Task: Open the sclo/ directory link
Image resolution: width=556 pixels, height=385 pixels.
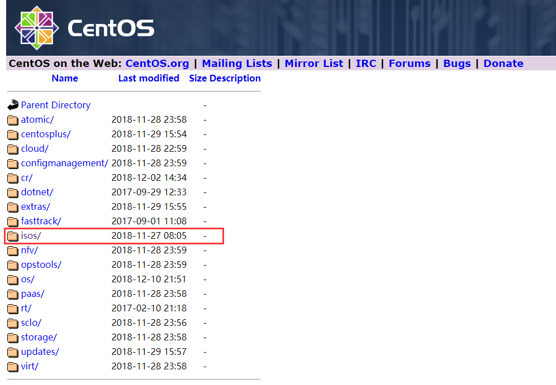Action: click(x=31, y=323)
